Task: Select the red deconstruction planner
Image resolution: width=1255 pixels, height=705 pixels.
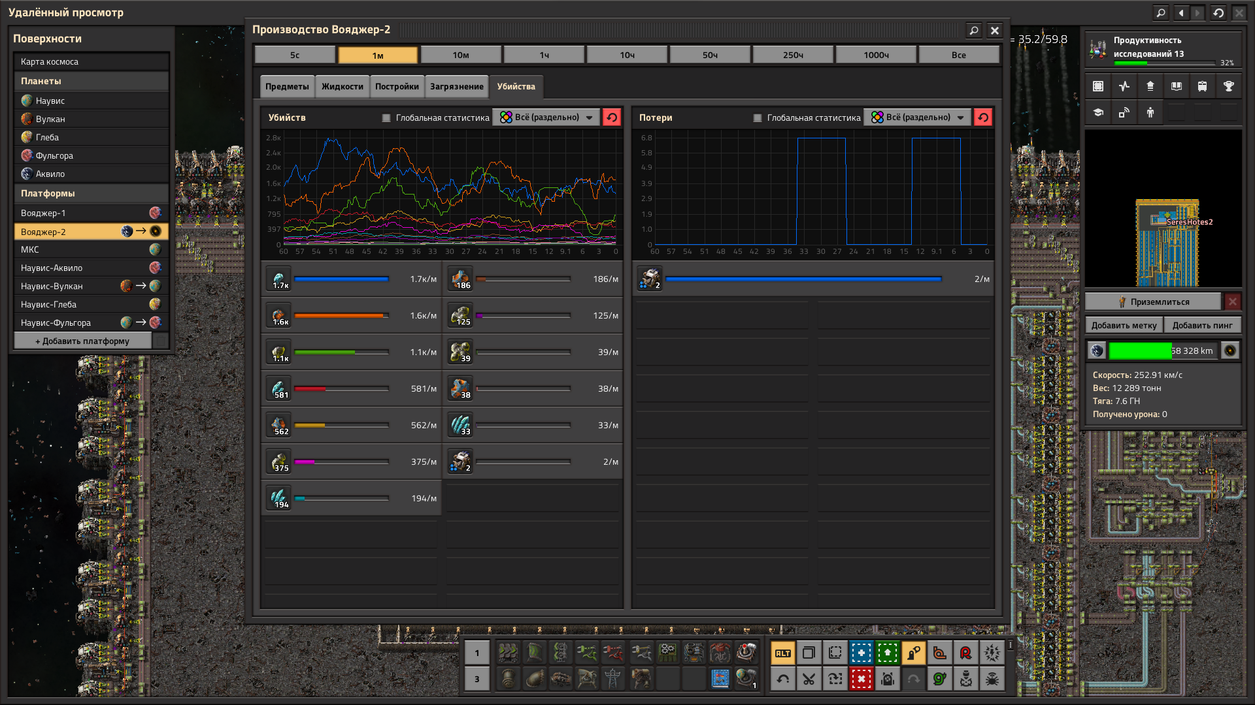Action: click(x=862, y=679)
